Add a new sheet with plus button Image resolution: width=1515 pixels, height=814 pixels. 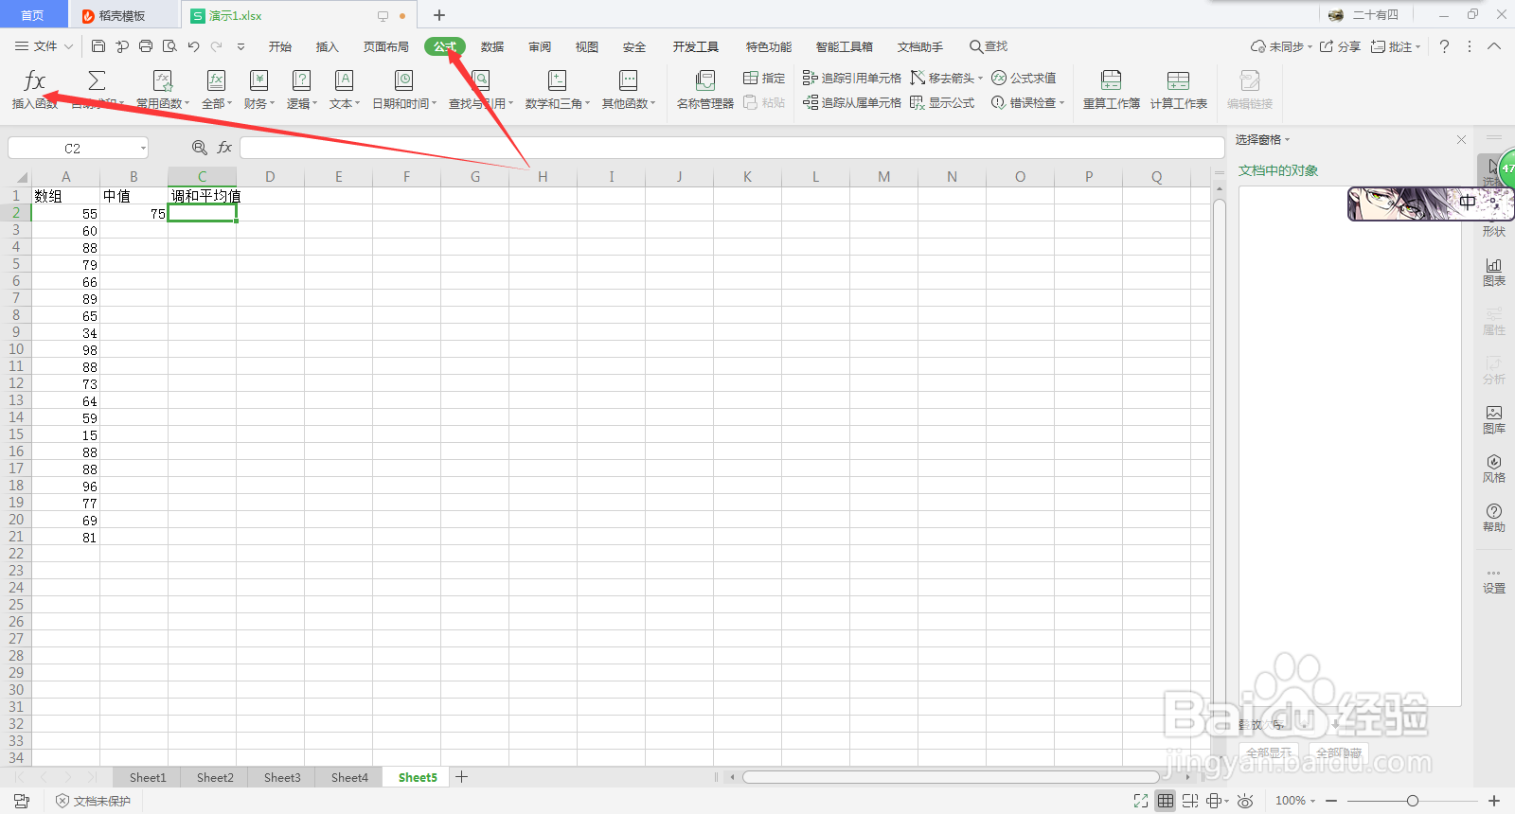[462, 777]
